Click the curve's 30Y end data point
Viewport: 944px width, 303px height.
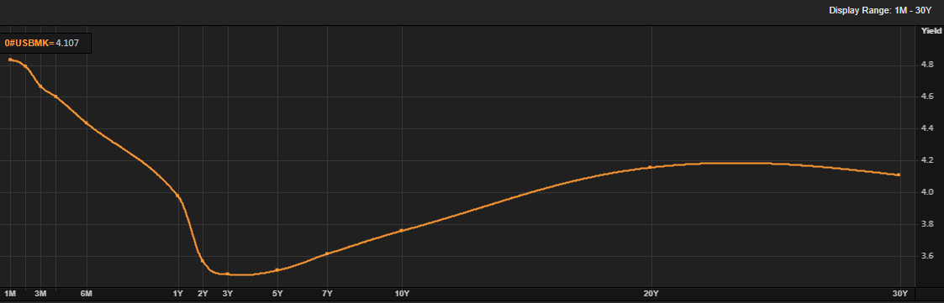coord(899,175)
